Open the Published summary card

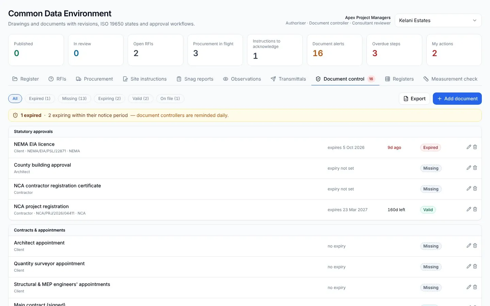(36, 50)
